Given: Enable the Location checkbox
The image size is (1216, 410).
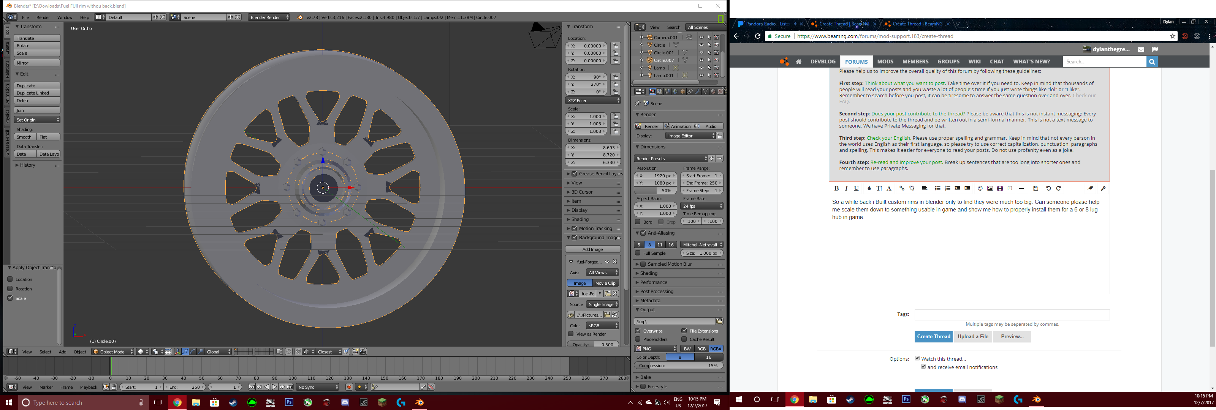Looking at the screenshot, I should 10,279.
